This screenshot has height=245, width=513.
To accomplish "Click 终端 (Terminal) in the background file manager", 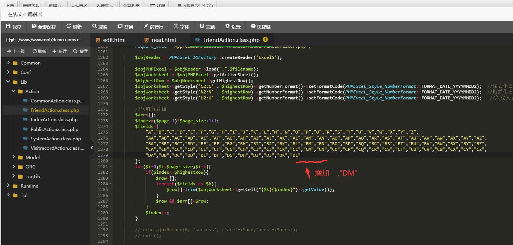I will [158, 6].
